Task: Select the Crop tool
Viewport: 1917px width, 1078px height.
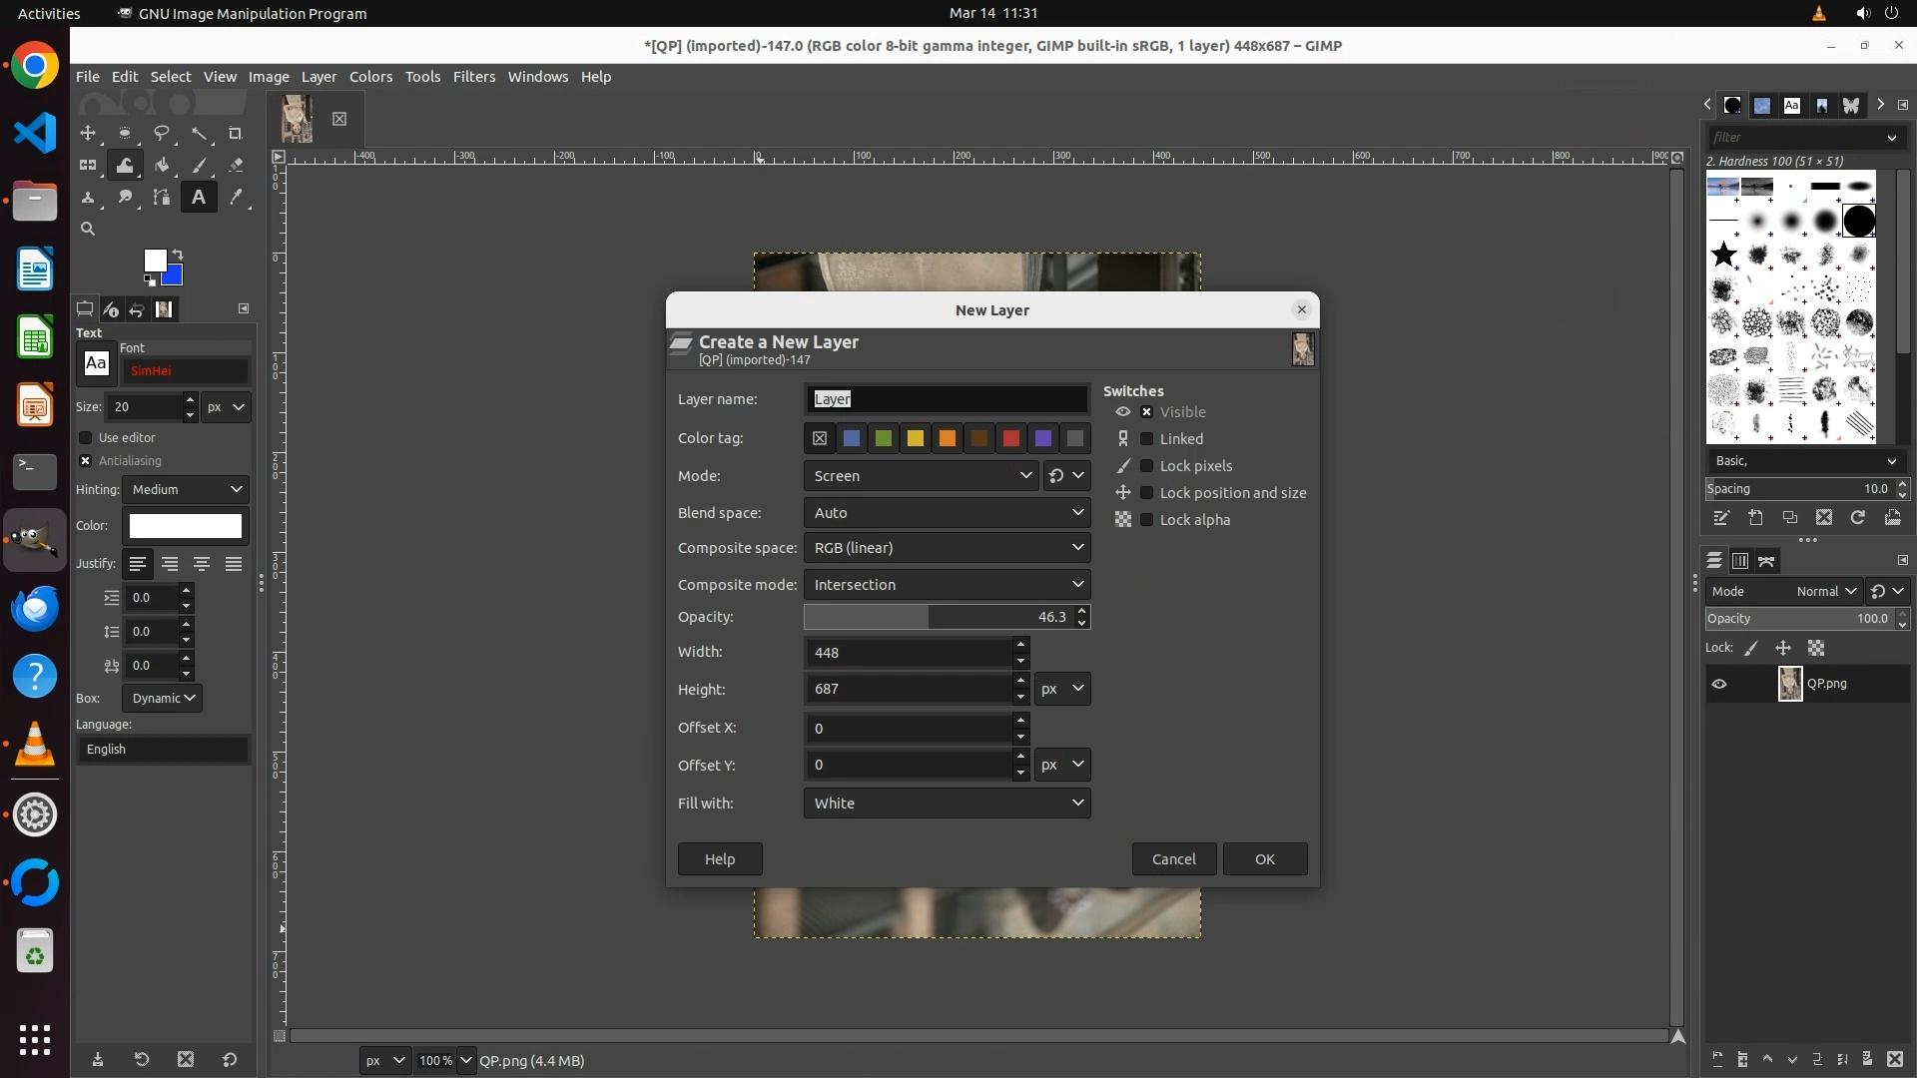Action: pos(236,133)
